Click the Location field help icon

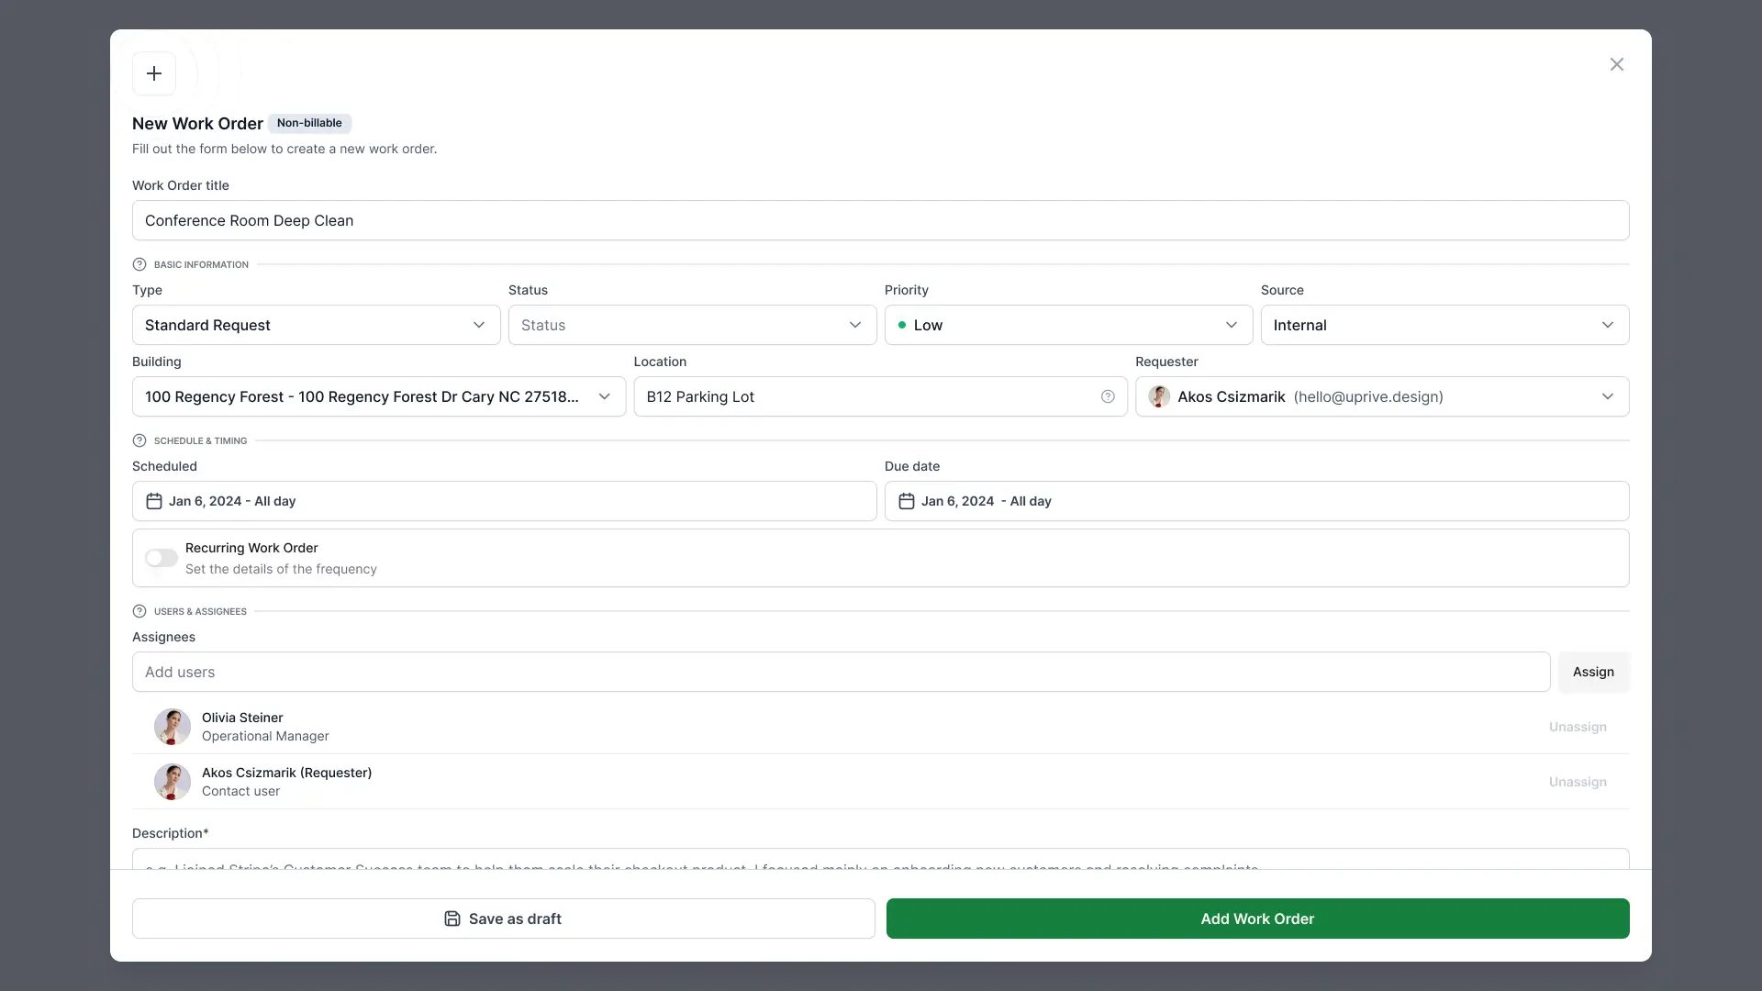click(x=1108, y=396)
